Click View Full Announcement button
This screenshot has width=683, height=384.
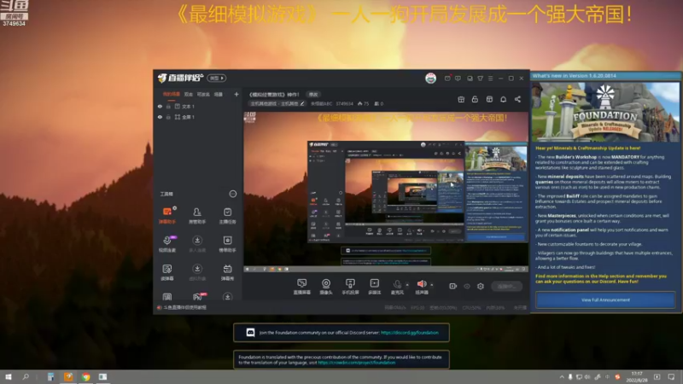605,300
